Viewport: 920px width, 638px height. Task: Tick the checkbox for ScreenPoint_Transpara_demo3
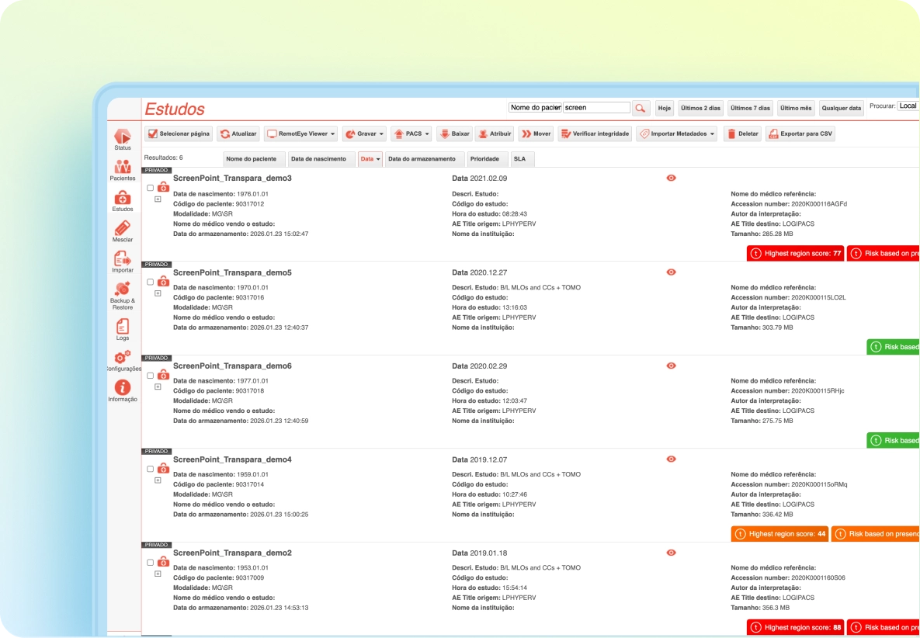point(150,189)
